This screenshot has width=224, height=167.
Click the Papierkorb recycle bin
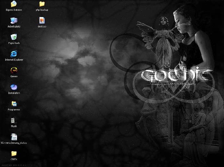(14, 37)
